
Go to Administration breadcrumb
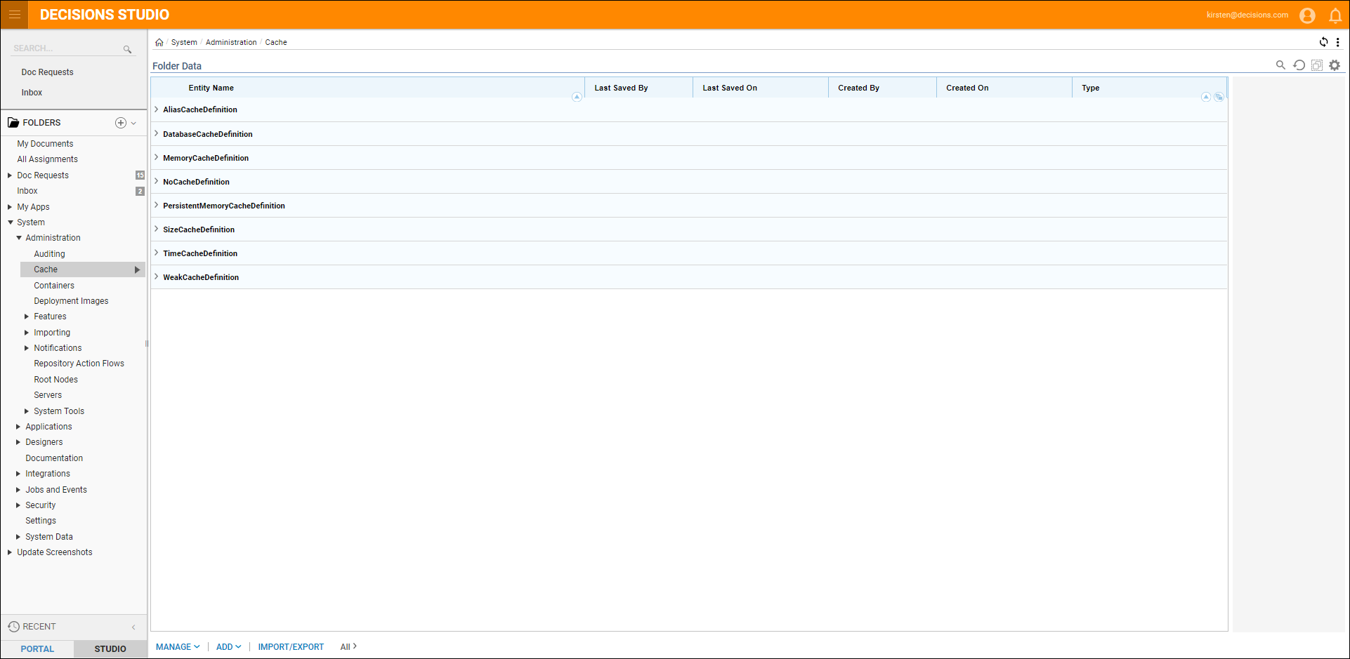pos(231,42)
